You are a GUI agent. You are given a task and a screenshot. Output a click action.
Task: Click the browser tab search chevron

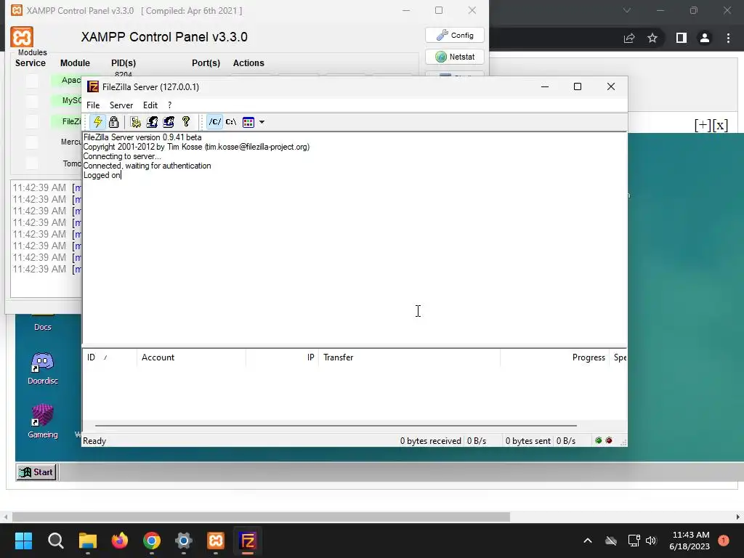(x=627, y=10)
